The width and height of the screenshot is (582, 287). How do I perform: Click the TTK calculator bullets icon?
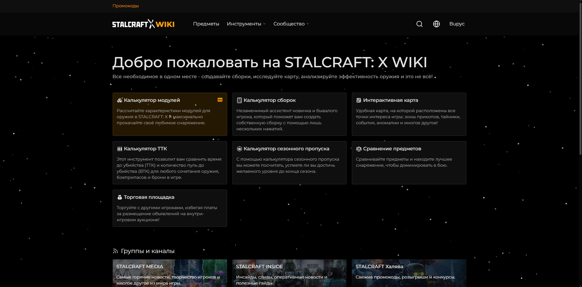coord(120,149)
